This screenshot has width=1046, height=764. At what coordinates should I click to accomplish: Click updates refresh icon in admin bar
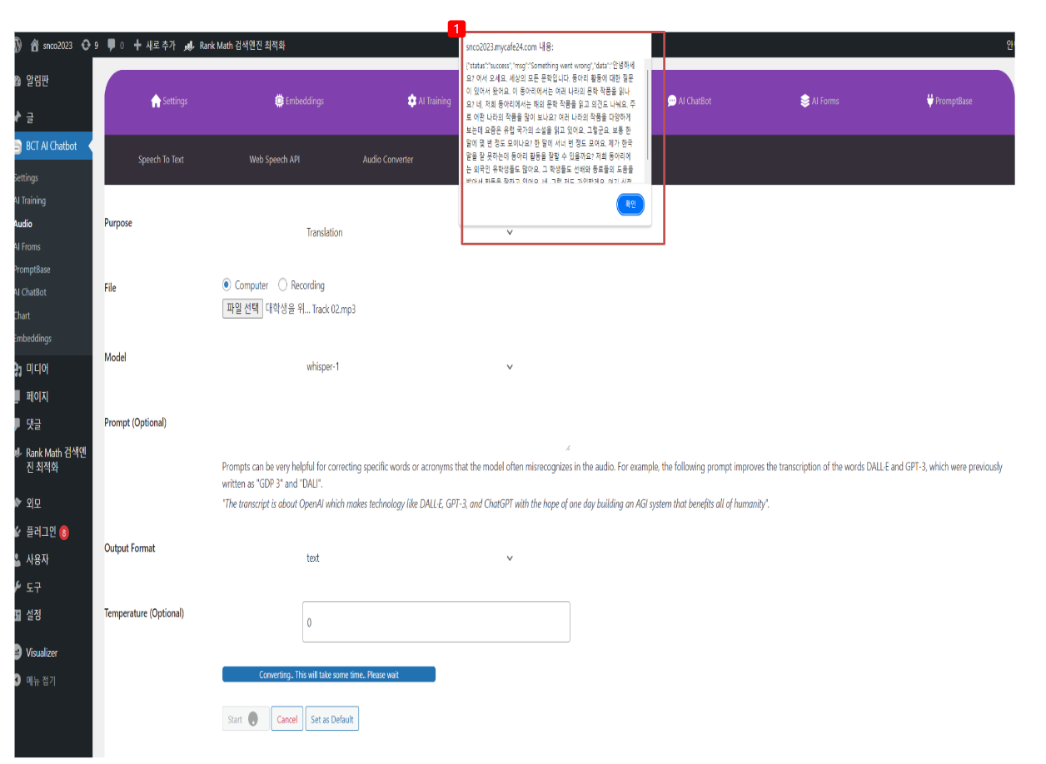click(86, 46)
